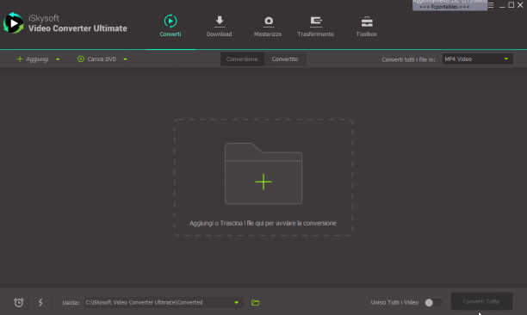Expand the Uscita output path dropdown
This screenshot has height=315, width=527.
tap(236, 303)
